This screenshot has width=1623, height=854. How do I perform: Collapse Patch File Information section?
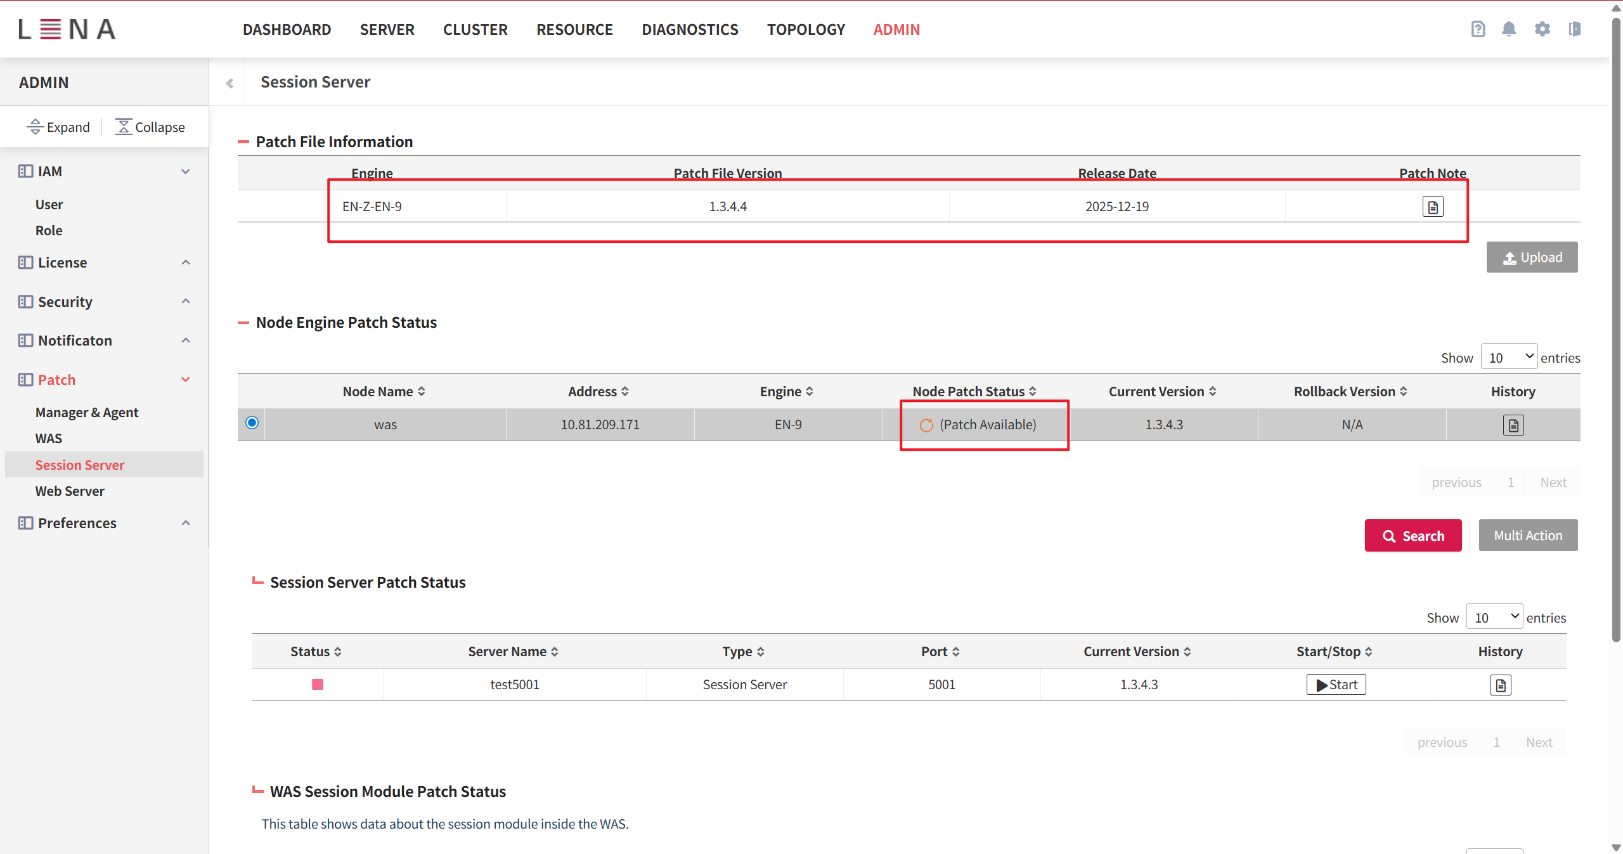tap(243, 142)
